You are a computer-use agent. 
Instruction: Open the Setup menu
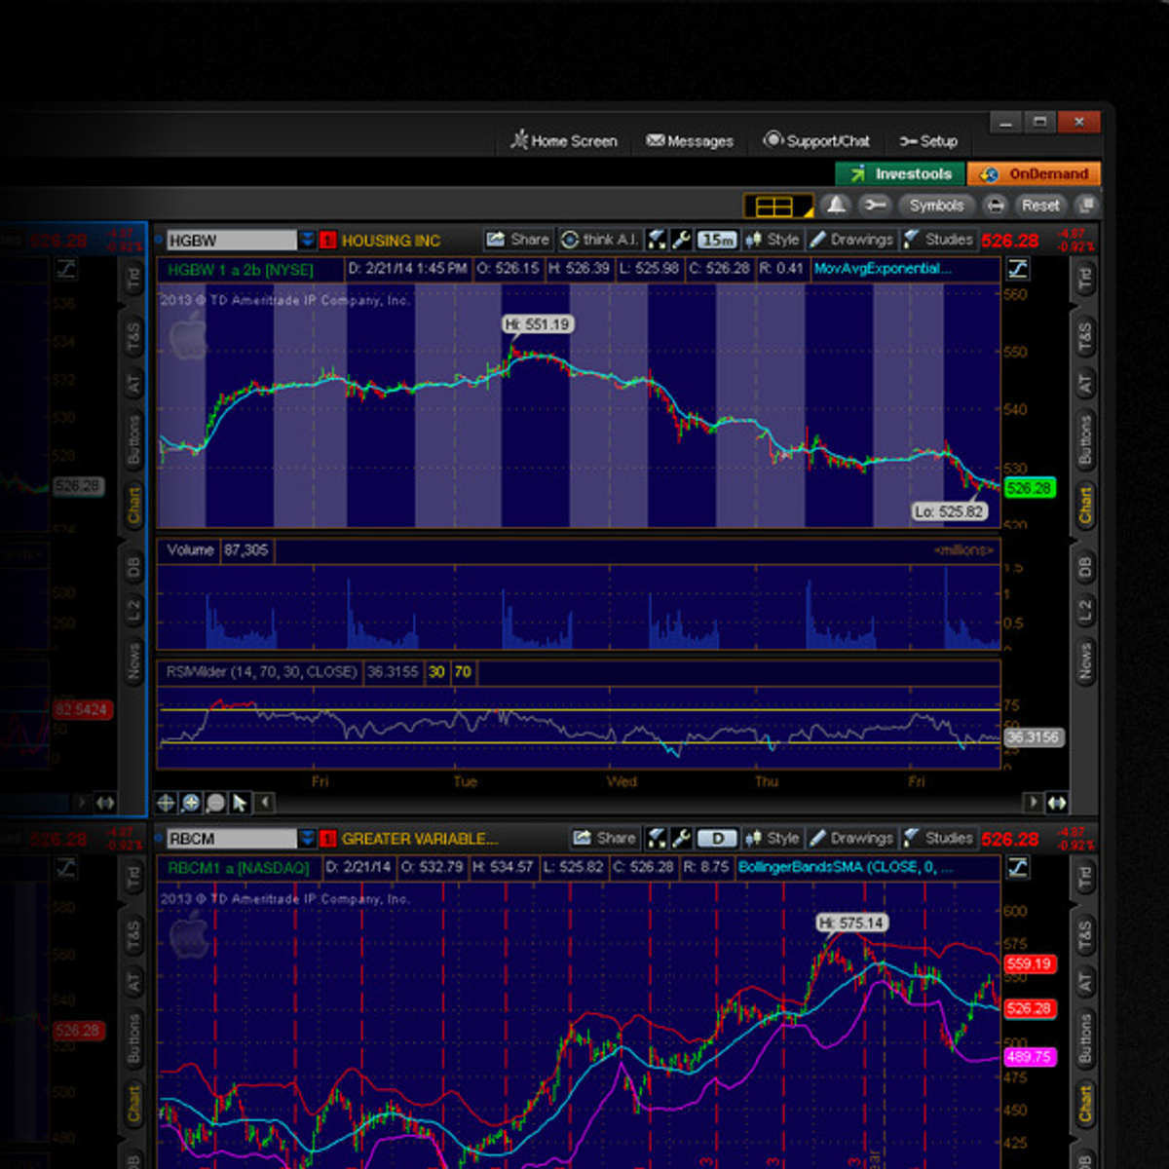(928, 141)
